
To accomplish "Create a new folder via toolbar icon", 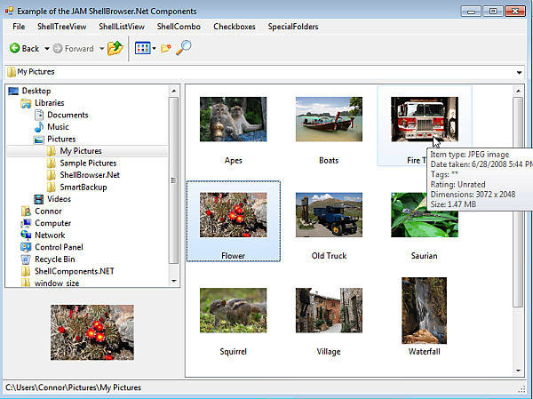I will [166, 48].
